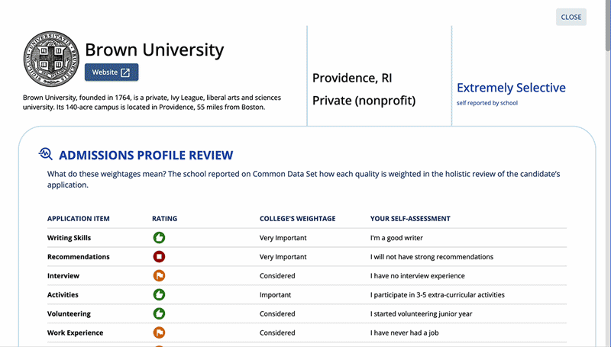The width and height of the screenshot is (611, 347).
Task: Click the orange flag rating icon for Interview
Action: pos(160,276)
